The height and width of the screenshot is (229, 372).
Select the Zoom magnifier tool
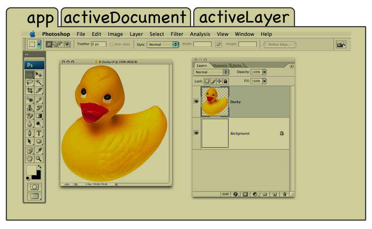(x=39, y=159)
